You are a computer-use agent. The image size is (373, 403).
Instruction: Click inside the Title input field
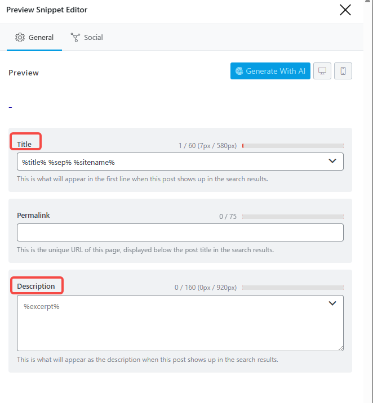169,162
